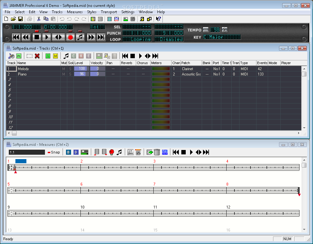Image resolution: width=313 pixels, height=244 pixels.
Task: Open the Transport menu
Action: [109, 12]
